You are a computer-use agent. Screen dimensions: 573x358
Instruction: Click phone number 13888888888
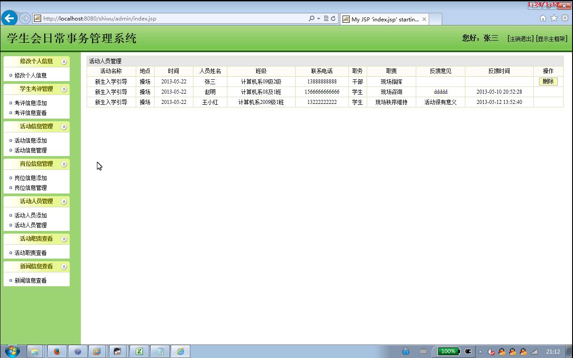[322, 82]
